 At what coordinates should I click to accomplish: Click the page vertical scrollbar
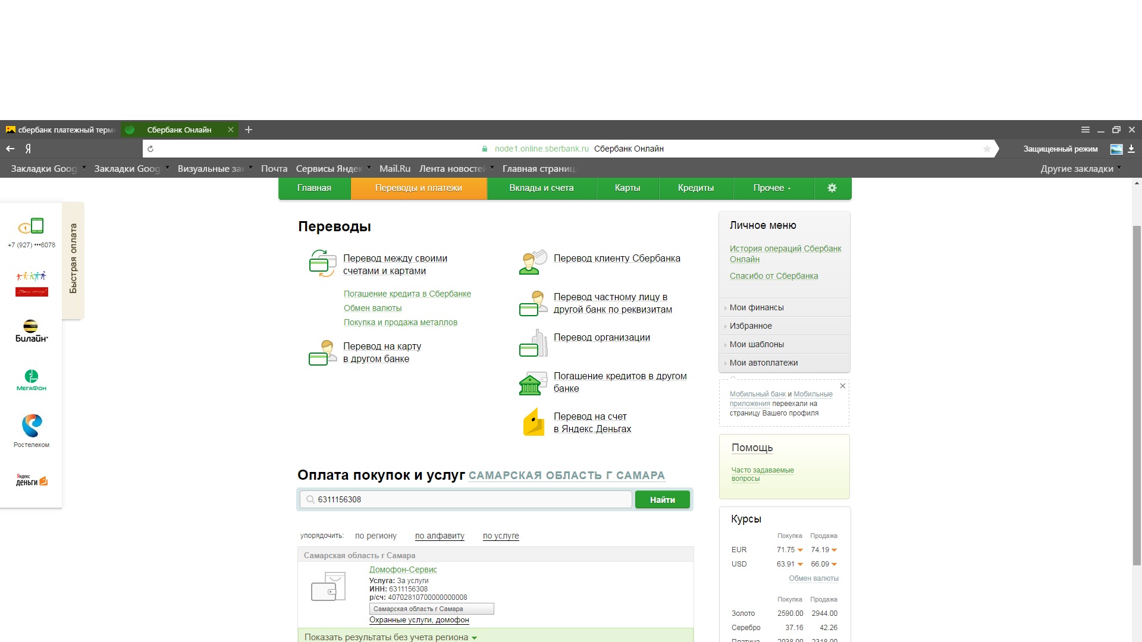1137,396
